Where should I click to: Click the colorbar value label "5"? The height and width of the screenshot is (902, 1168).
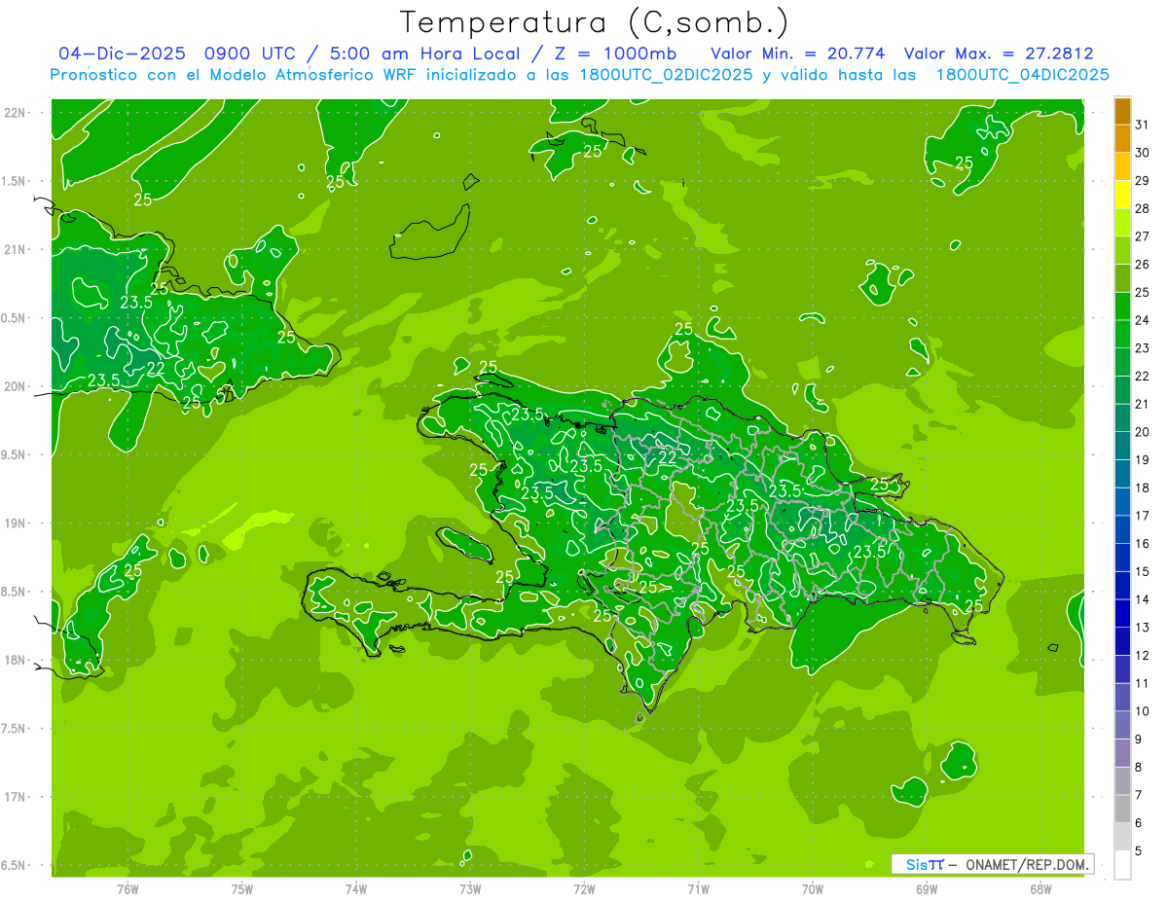1139,851
